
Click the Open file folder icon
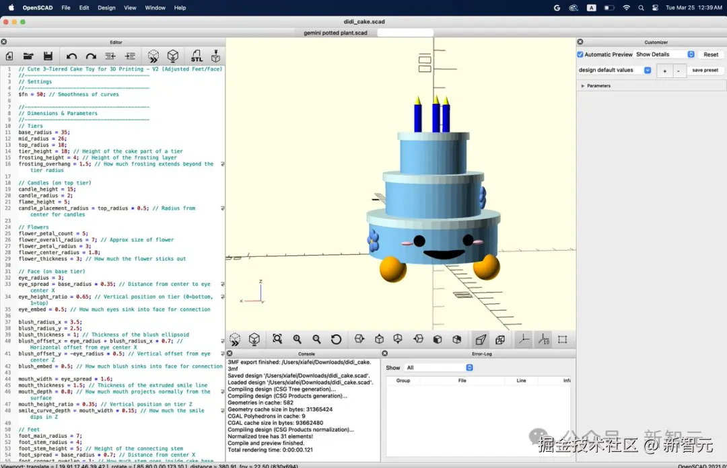pyautogui.click(x=28, y=56)
